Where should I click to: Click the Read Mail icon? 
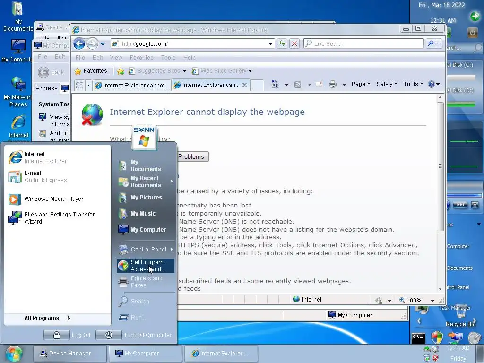(319, 84)
